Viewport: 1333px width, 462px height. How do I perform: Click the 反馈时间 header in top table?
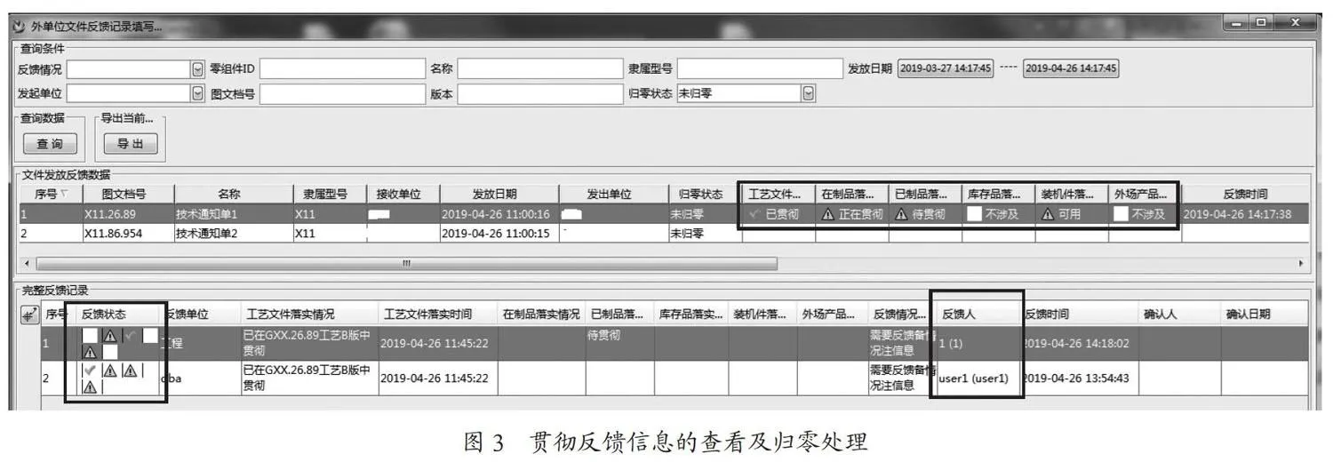[1245, 194]
